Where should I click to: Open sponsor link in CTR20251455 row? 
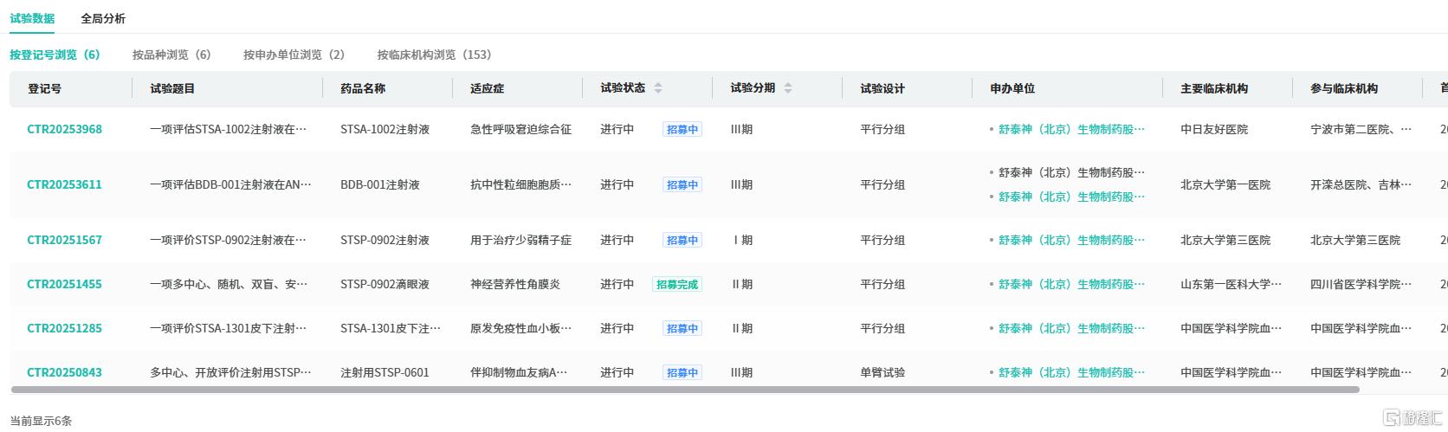point(1071,284)
